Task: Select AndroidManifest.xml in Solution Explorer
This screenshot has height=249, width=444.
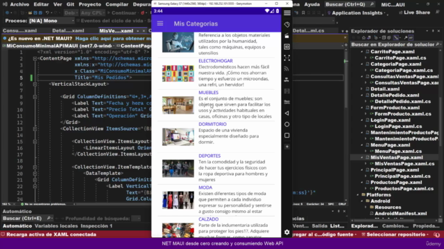Action: [401, 214]
